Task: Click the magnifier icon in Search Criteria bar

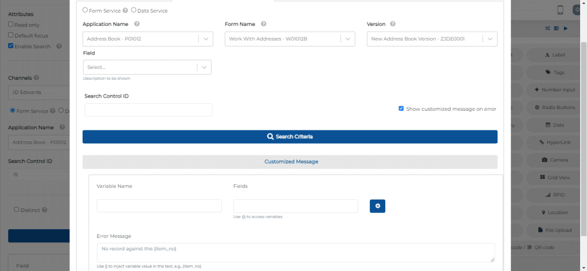Action: tap(271, 137)
